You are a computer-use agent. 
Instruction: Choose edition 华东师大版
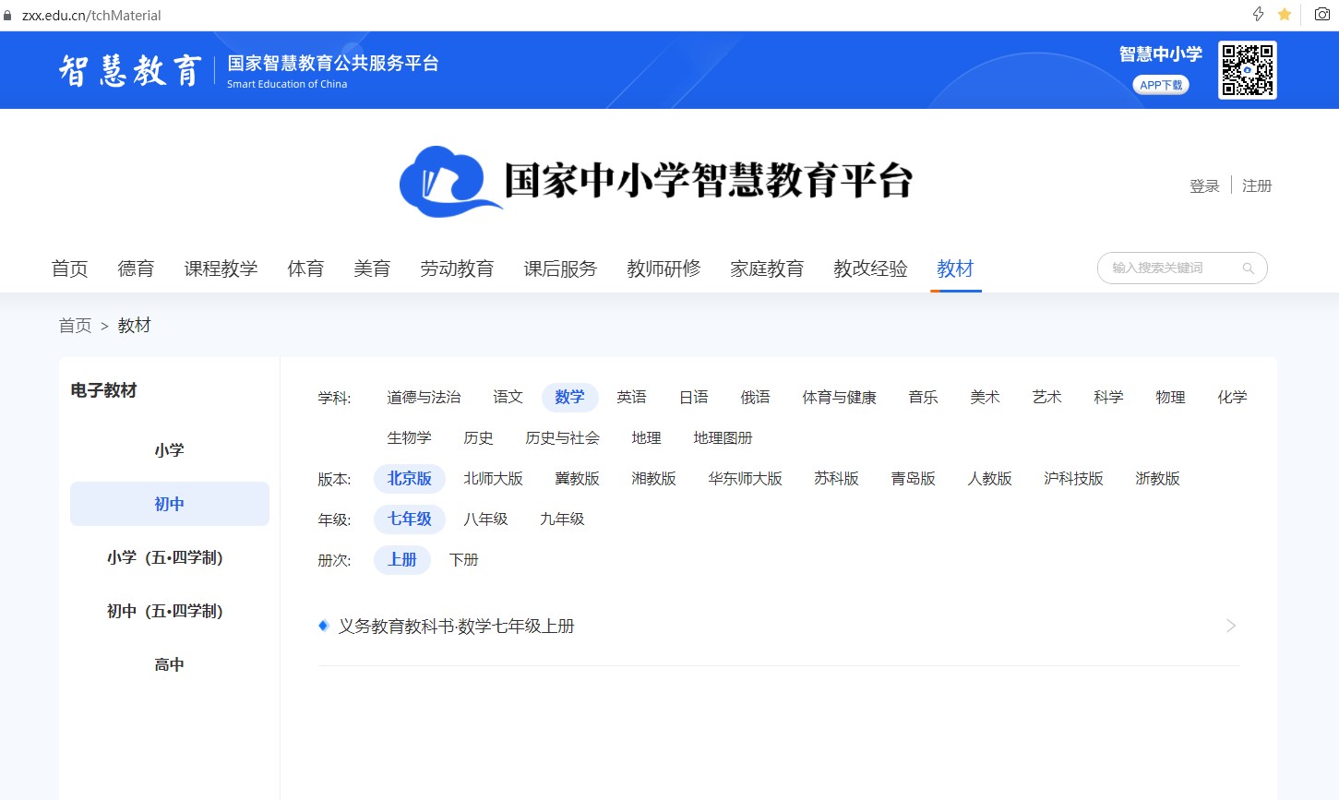(746, 478)
